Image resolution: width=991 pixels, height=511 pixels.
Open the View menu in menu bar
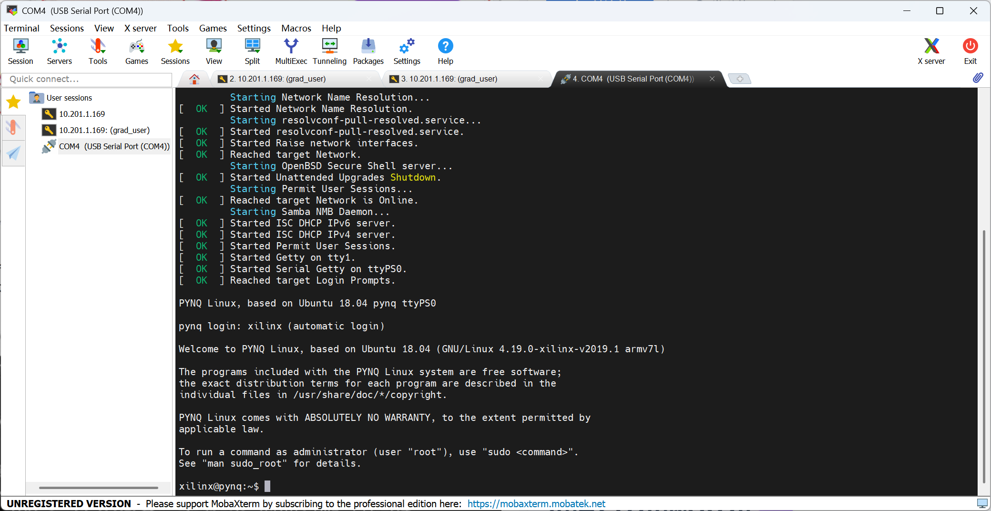point(104,28)
